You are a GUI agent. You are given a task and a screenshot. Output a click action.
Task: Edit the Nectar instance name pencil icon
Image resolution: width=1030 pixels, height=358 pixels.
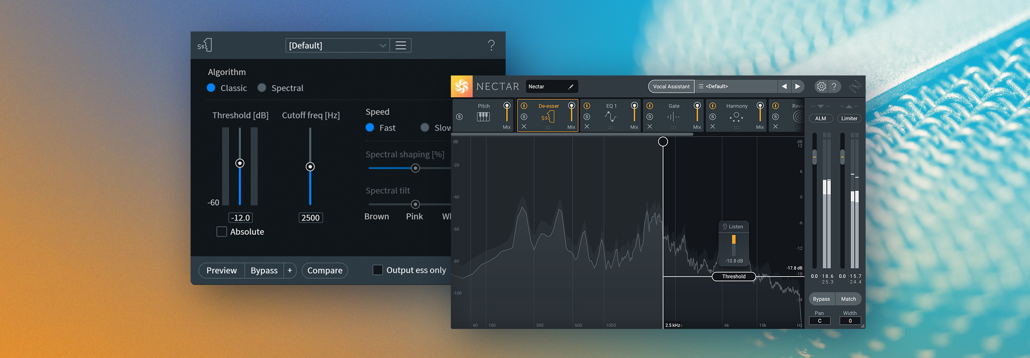(x=571, y=87)
